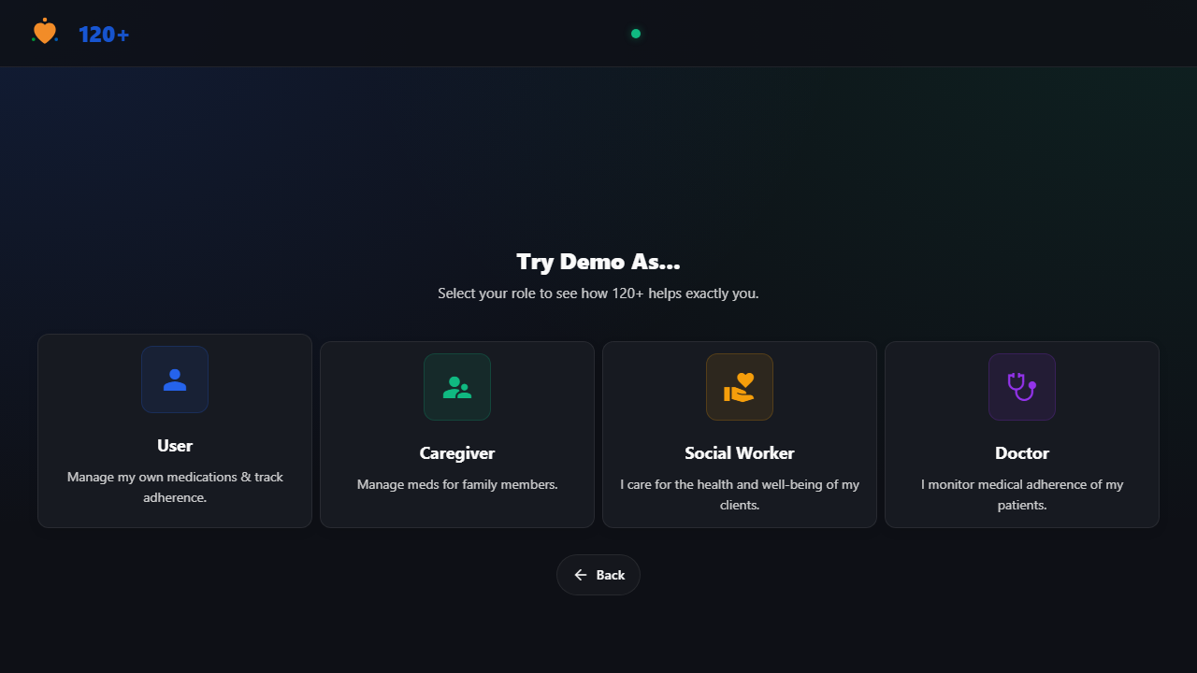Screen dimensions: 1197x673
Task: Open the User role card
Action: tap(174, 431)
